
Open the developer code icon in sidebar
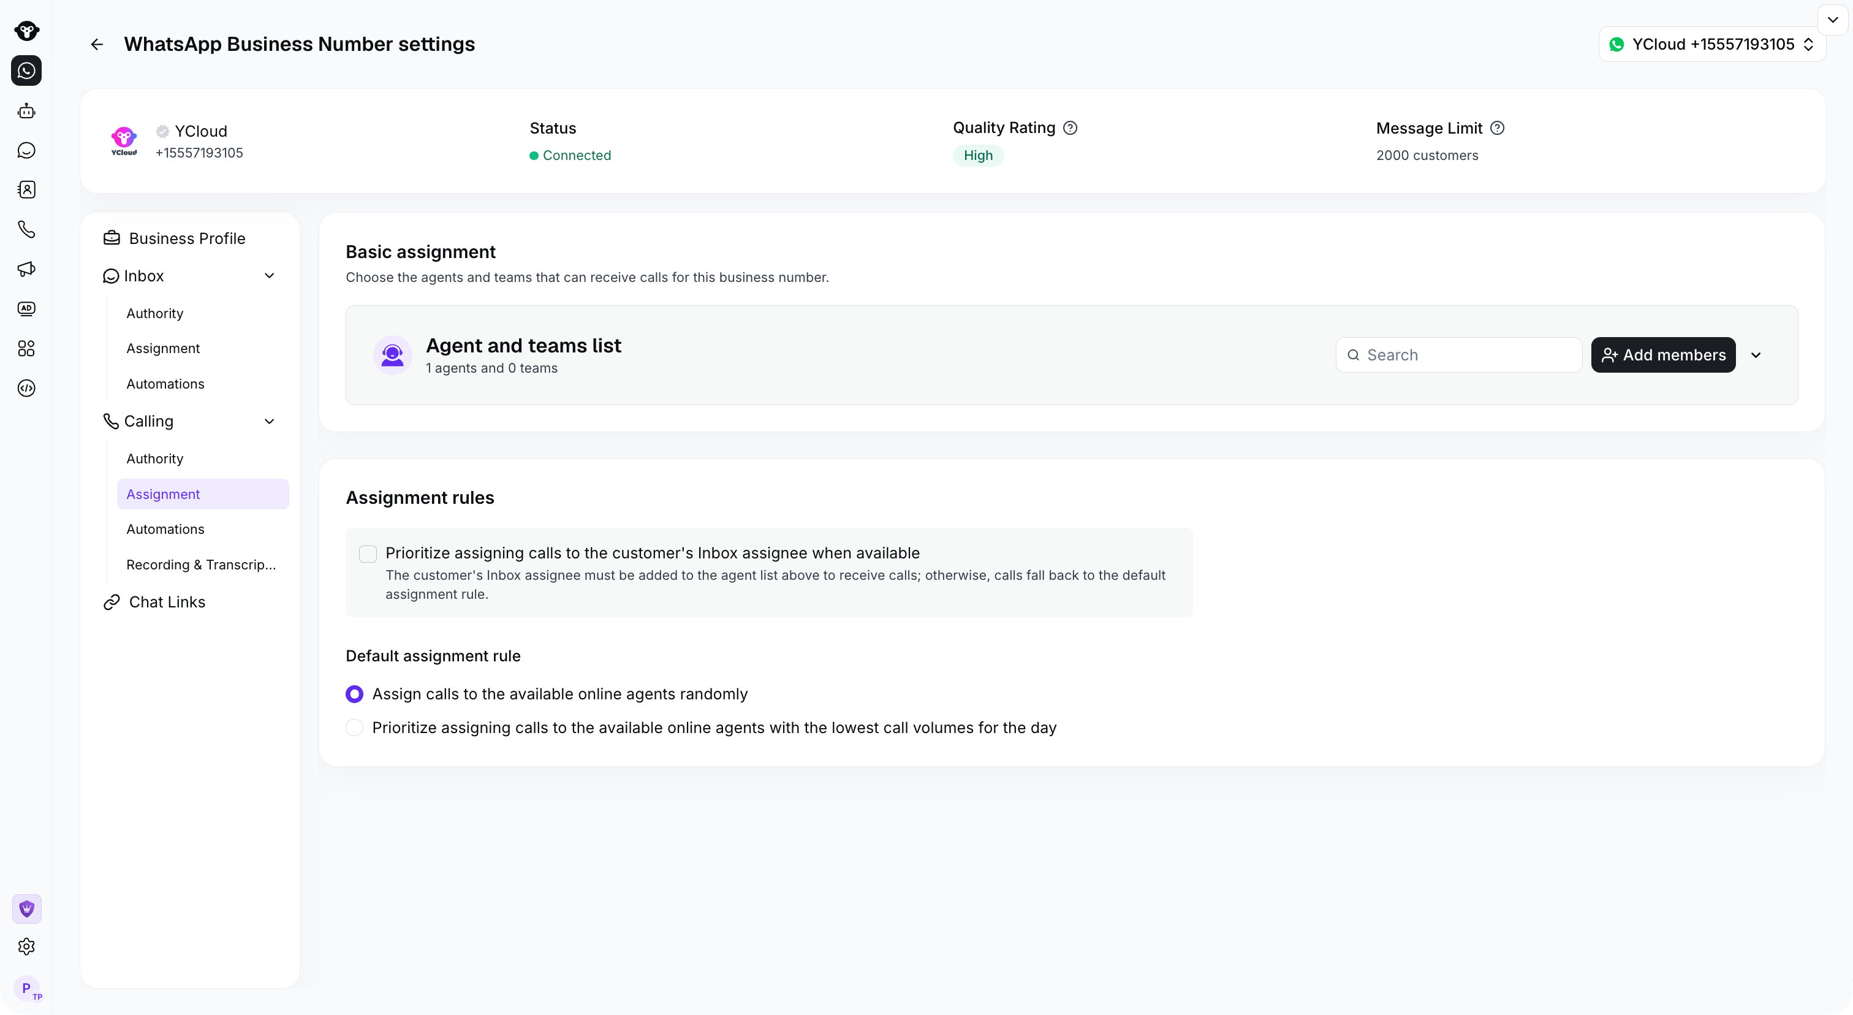click(26, 388)
